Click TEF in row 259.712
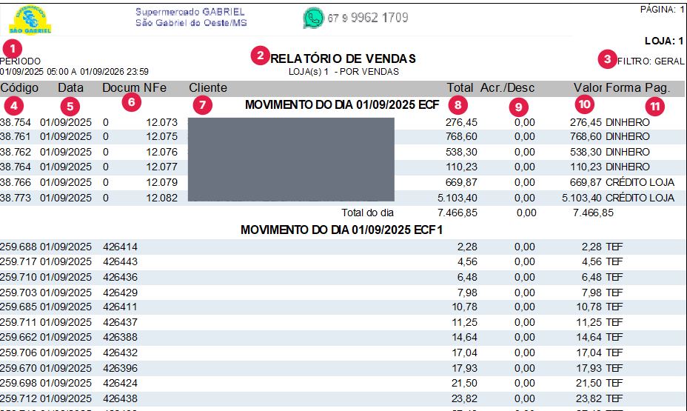Screen dimensions: 687x411 click(614, 398)
